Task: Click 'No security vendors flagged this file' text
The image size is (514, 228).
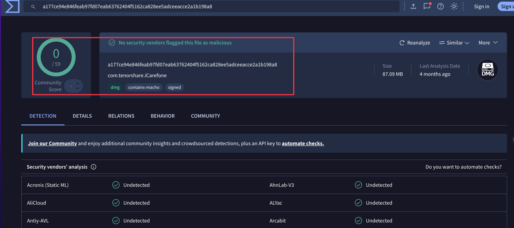Action: (x=175, y=43)
